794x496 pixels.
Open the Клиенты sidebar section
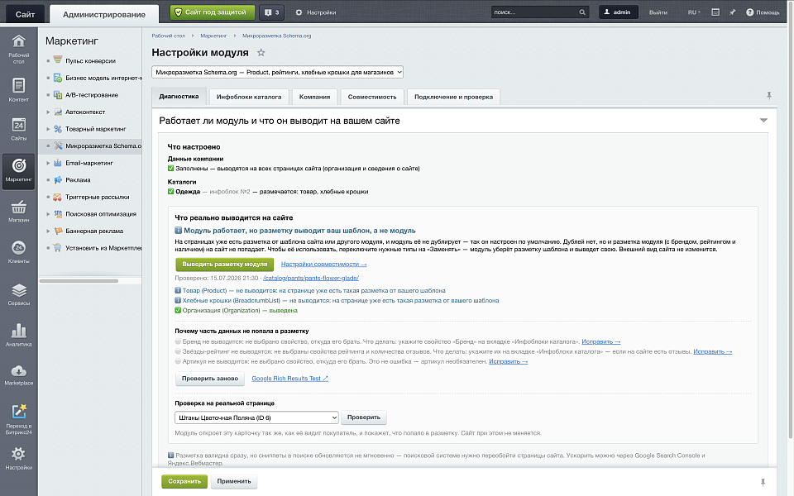click(19, 252)
